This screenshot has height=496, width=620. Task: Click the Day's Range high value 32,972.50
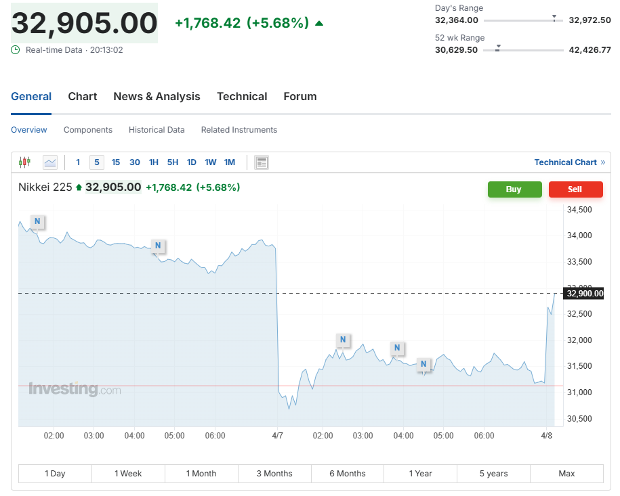tap(590, 20)
